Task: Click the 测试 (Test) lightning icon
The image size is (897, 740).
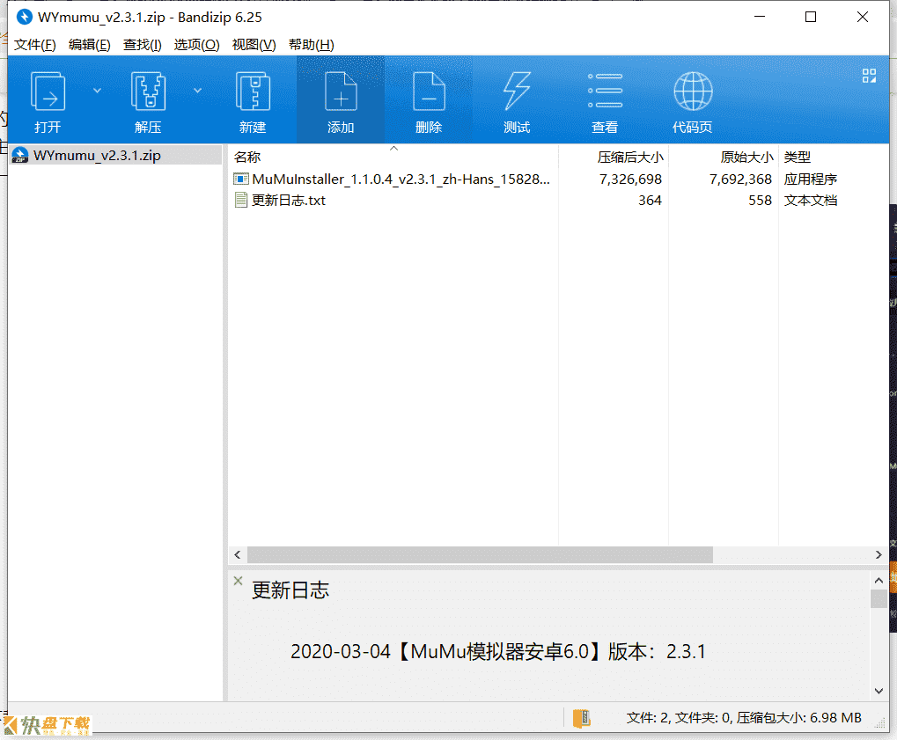Action: [517, 91]
